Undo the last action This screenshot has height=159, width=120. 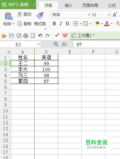pyautogui.click(x=40, y=36)
